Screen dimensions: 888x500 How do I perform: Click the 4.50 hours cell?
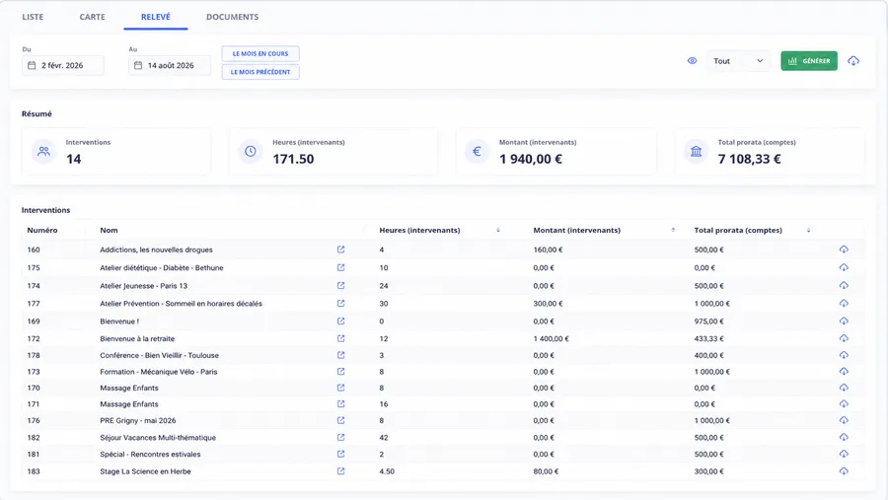387,471
